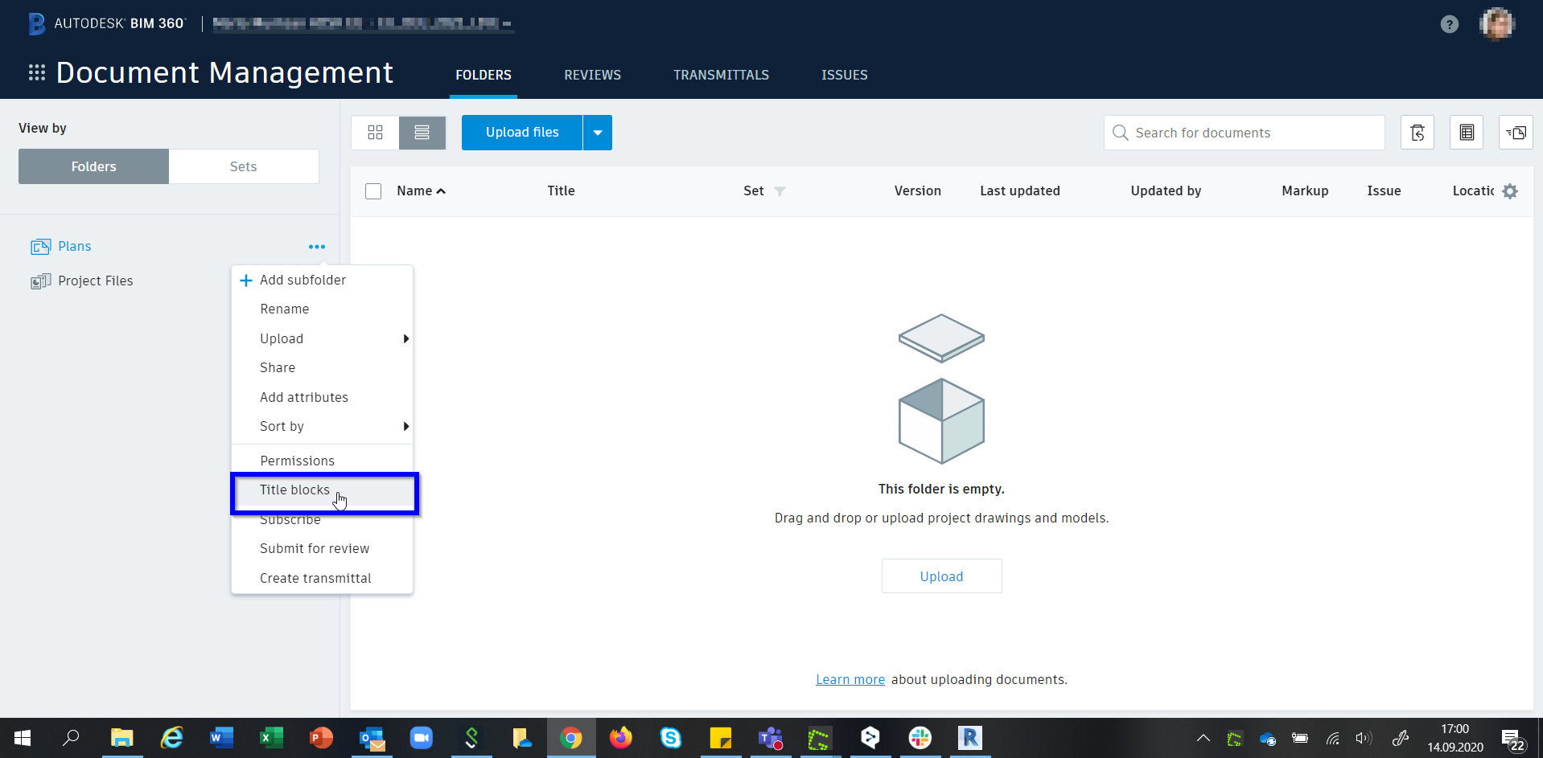
Task: Open the Windows Start menu
Action: [23, 738]
